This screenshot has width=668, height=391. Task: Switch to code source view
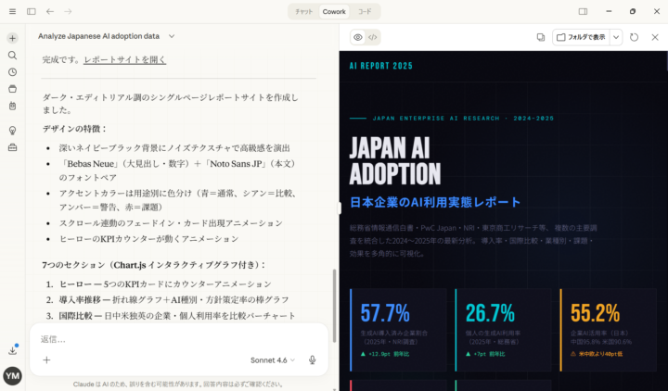pyautogui.click(x=373, y=37)
